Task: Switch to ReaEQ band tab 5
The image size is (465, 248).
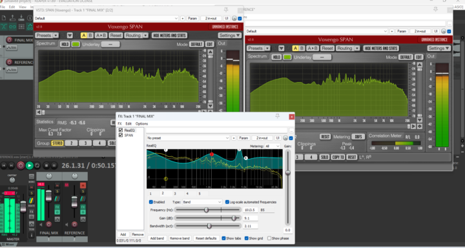Action: click(x=200, y=194)
